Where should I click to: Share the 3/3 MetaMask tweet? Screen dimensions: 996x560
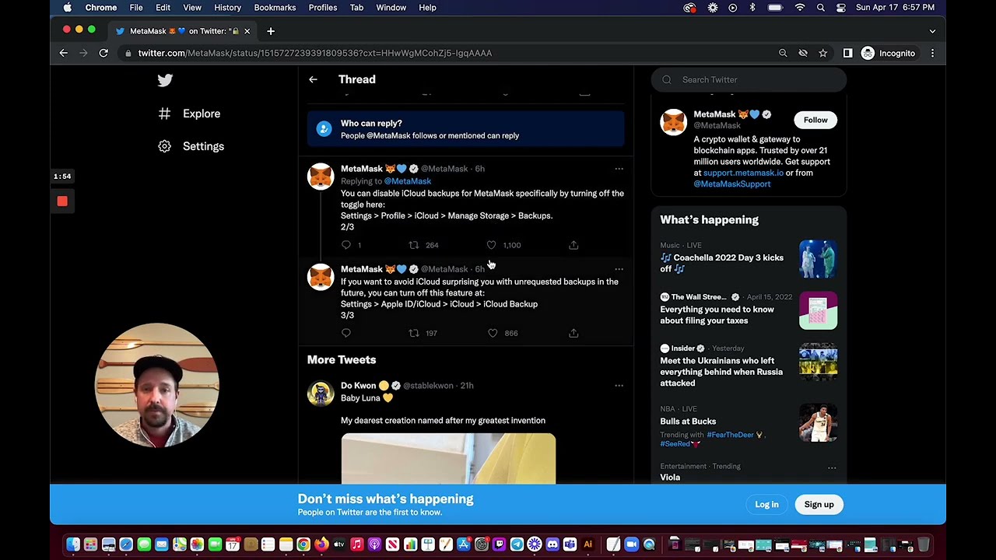(573, 333)
